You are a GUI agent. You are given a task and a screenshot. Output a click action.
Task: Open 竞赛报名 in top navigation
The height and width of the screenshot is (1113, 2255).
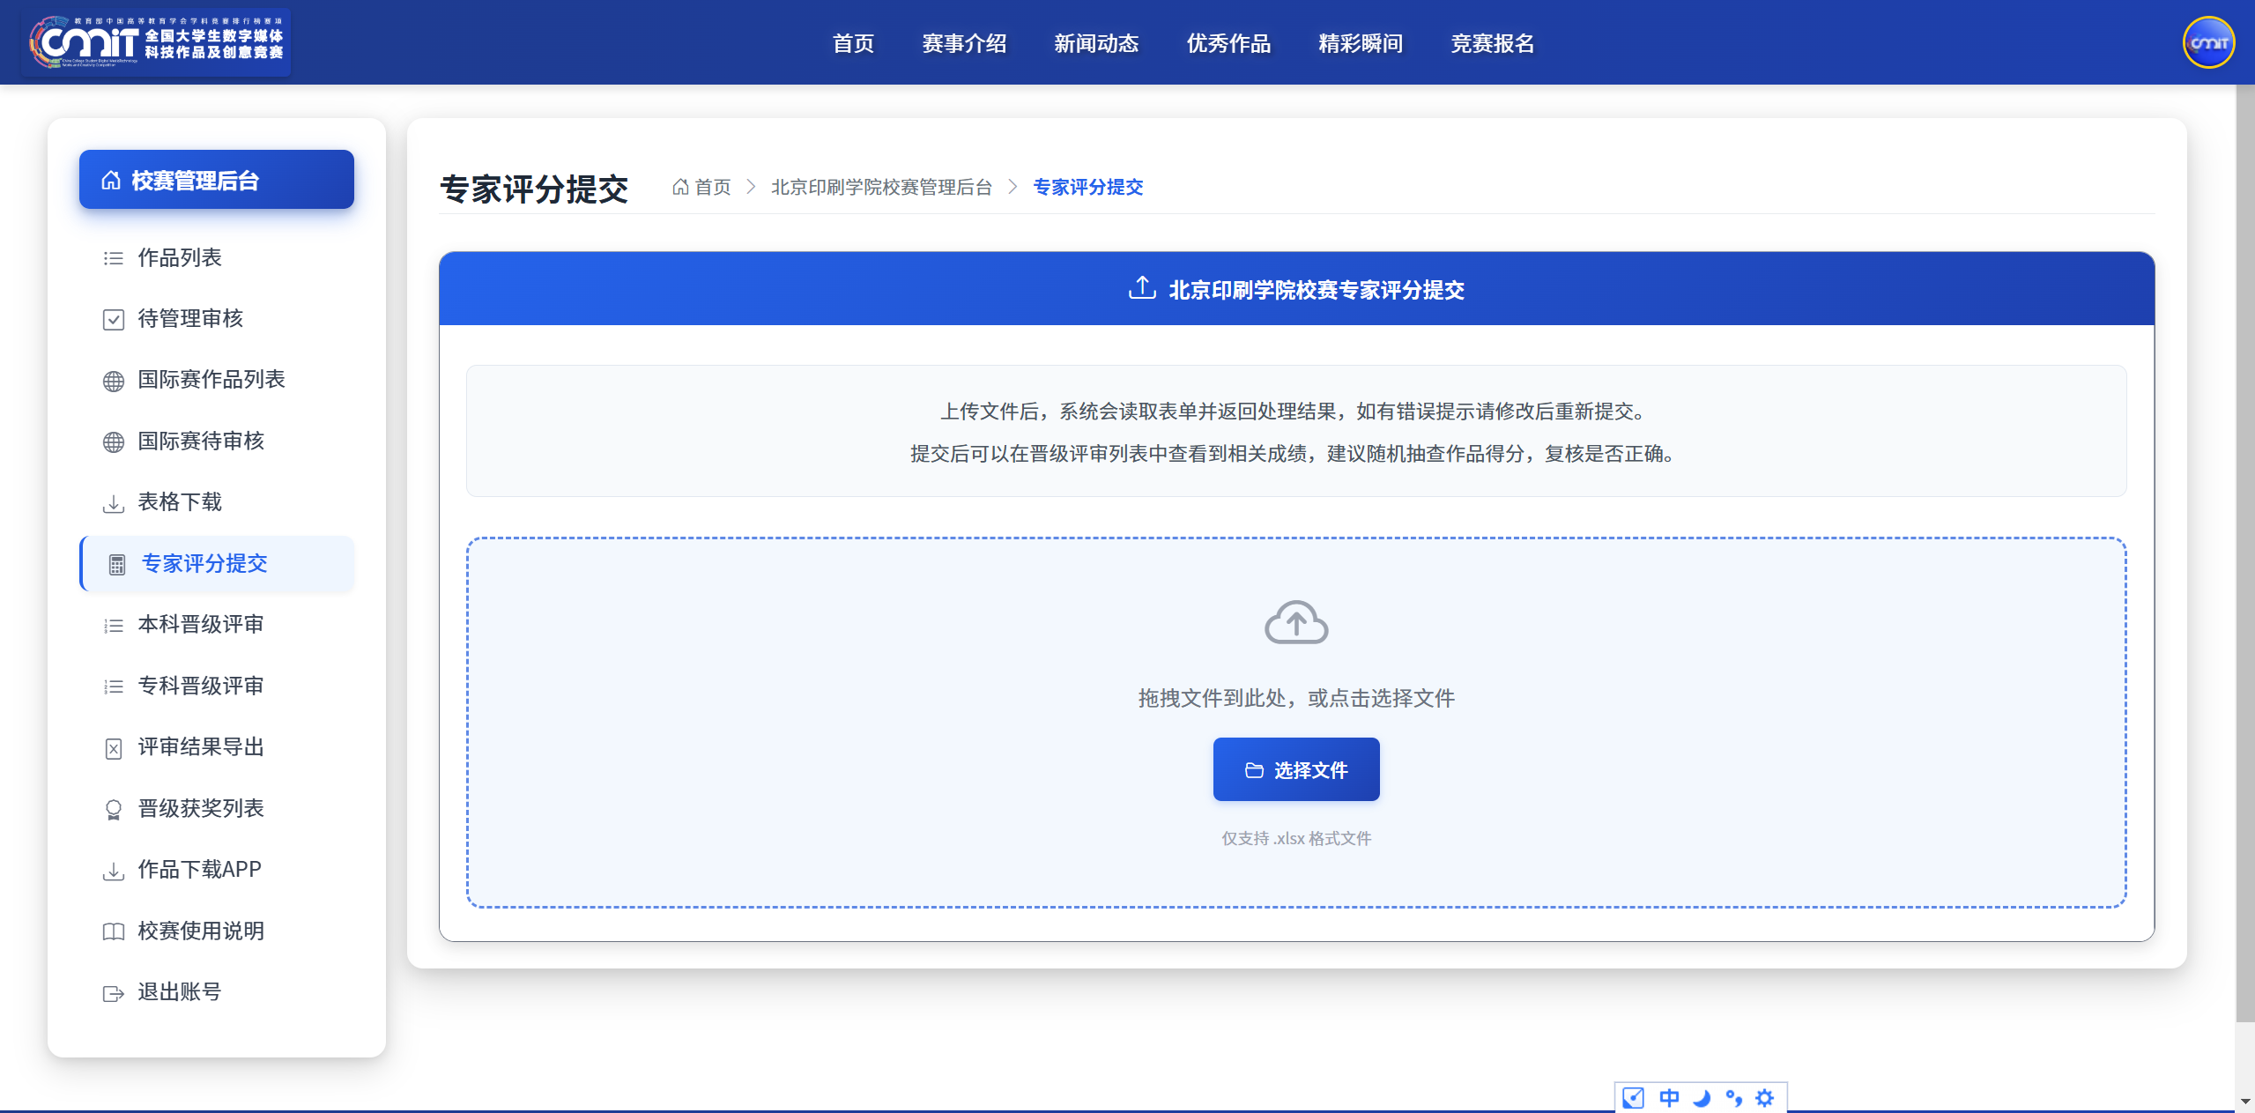pos(1492,43)
